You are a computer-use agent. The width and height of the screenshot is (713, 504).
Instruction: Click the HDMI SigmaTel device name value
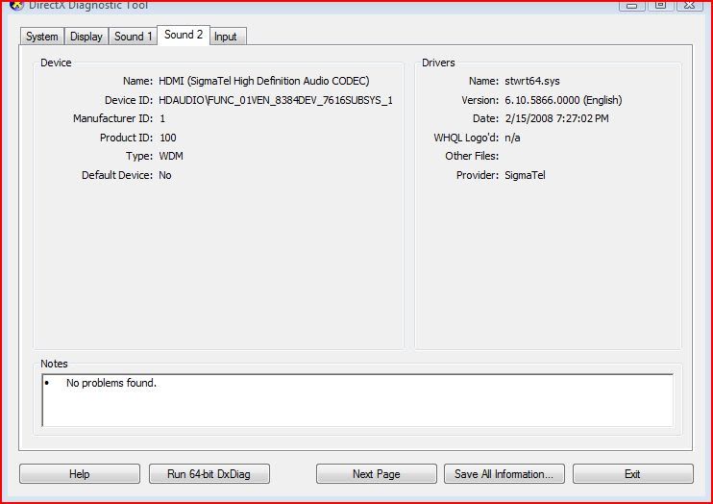point(263,82)
